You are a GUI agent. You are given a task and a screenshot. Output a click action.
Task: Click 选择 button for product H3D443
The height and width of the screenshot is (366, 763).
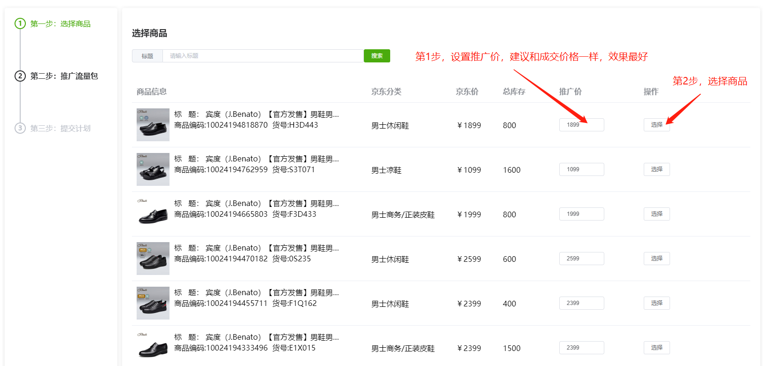click(x=656, y=125)
